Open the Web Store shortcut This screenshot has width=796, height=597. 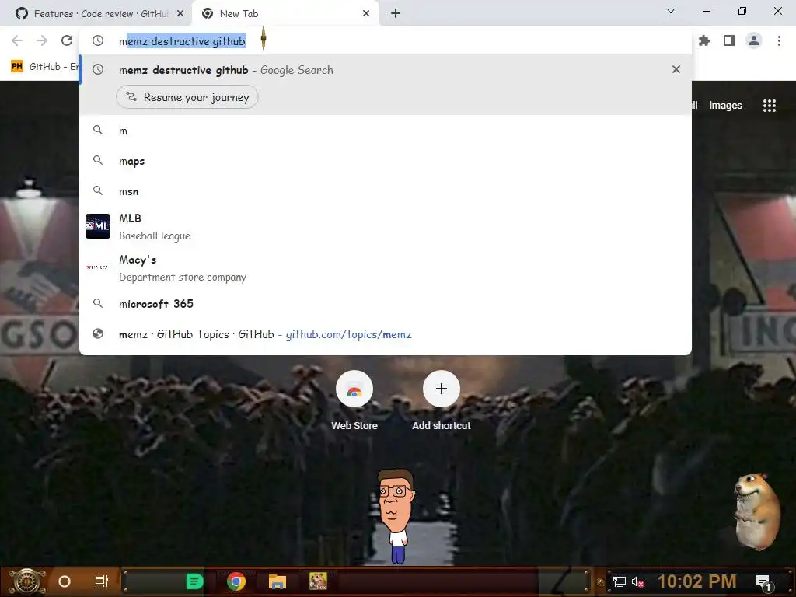click(x=354, y=401)
